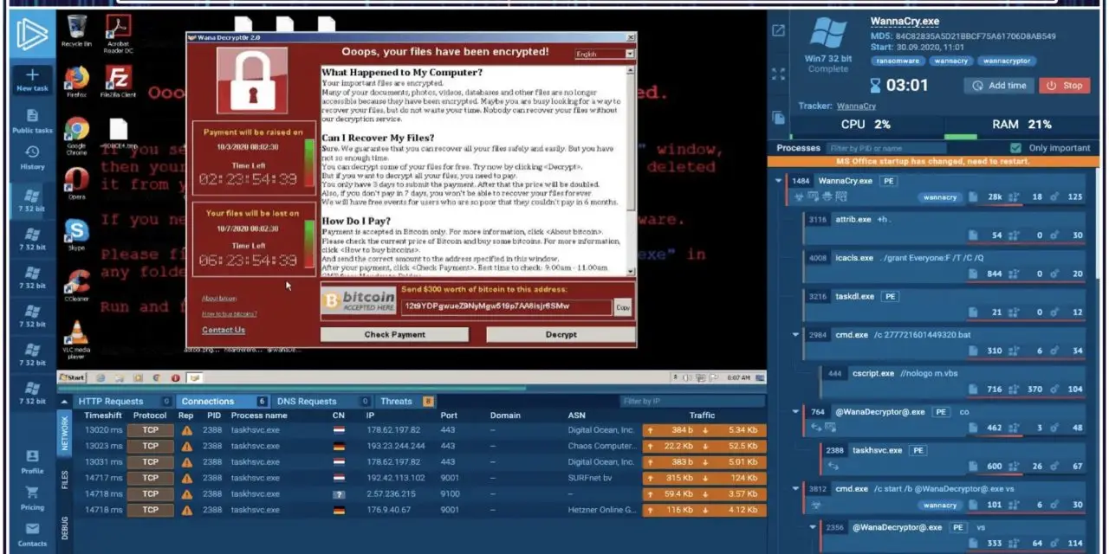Open Public tasks in the sidebar
Image resolution: width=1109 pixels, height=554 pixels.
(32, 121)
